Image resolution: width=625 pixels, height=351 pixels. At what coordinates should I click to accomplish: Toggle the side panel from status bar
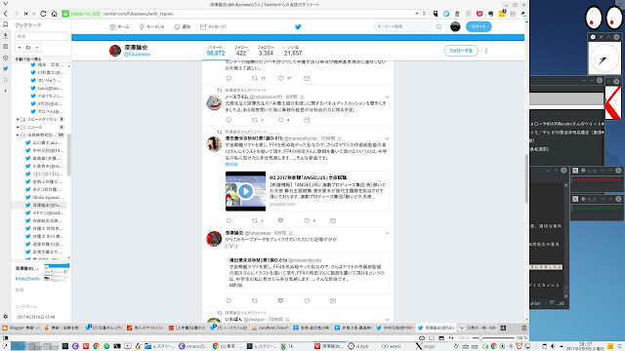(x=5, y=338)
